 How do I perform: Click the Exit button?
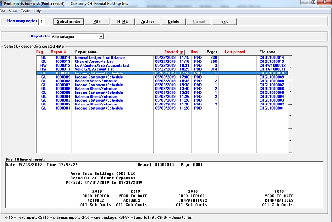(224, 21)
